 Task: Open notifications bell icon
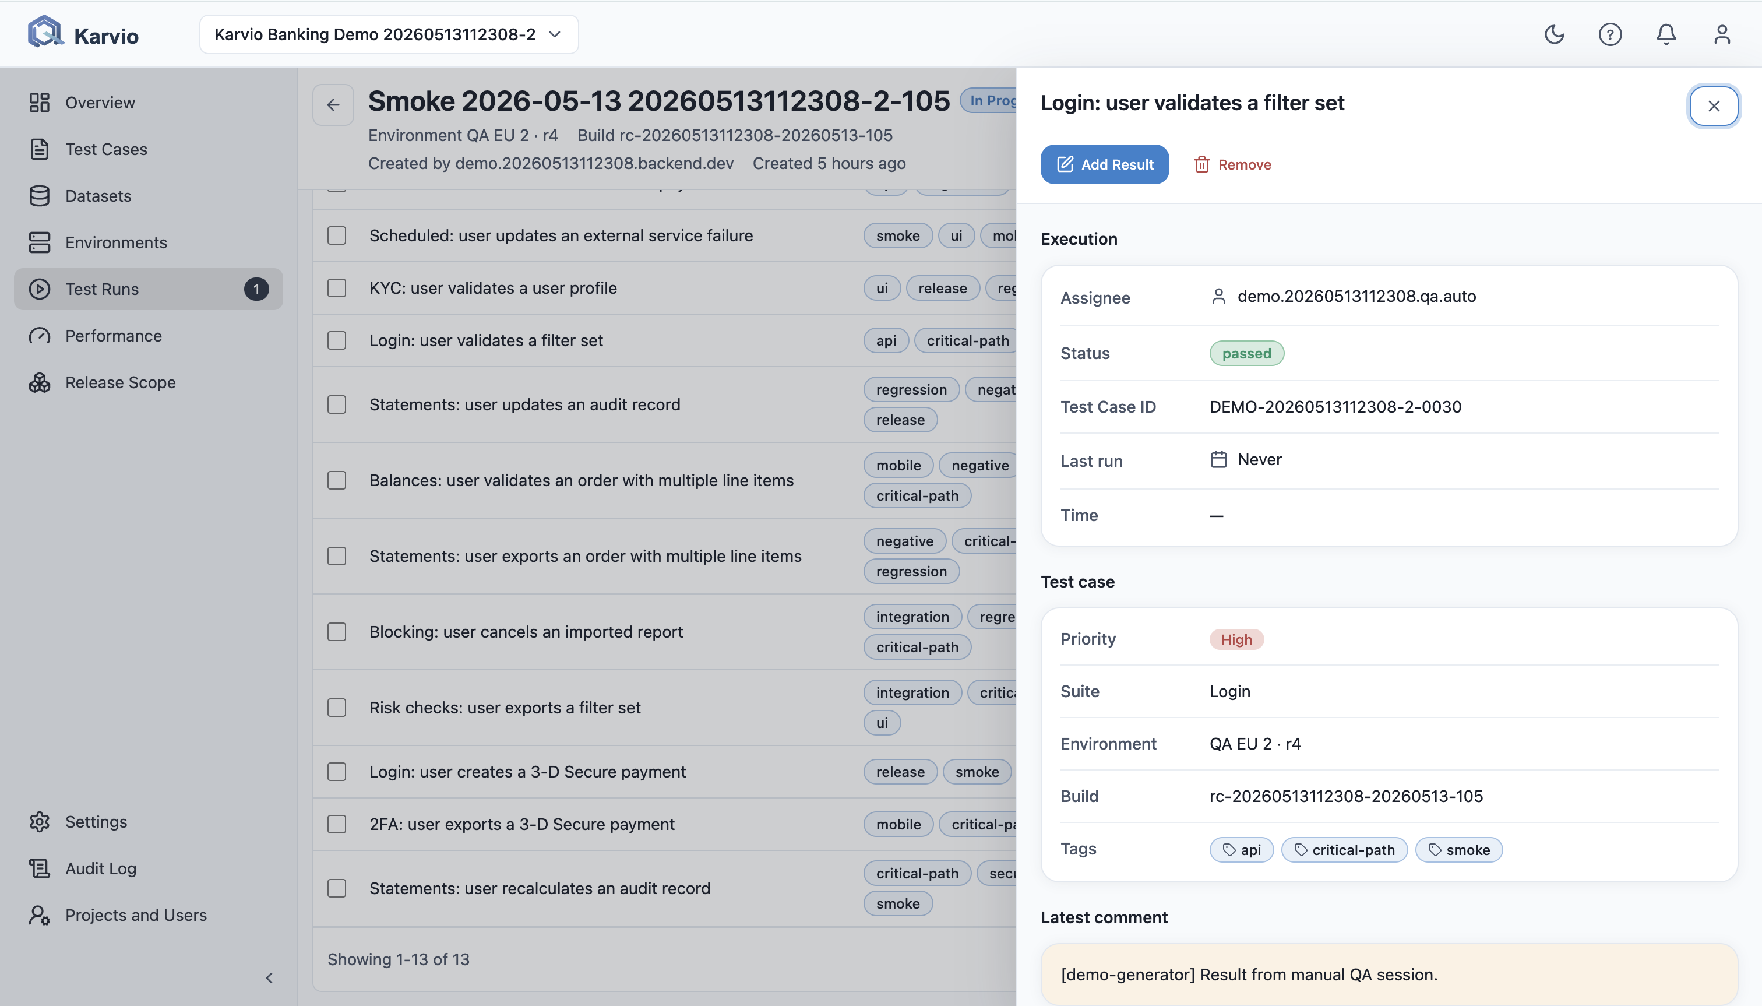pyautogui.click(x=1666, y=34)
